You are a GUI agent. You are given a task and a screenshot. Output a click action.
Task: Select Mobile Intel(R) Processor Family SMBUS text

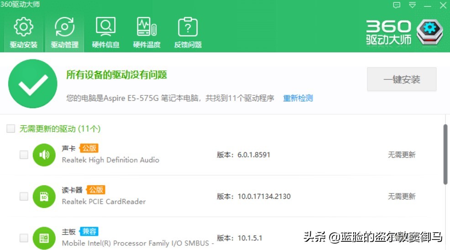click(138, 243)
